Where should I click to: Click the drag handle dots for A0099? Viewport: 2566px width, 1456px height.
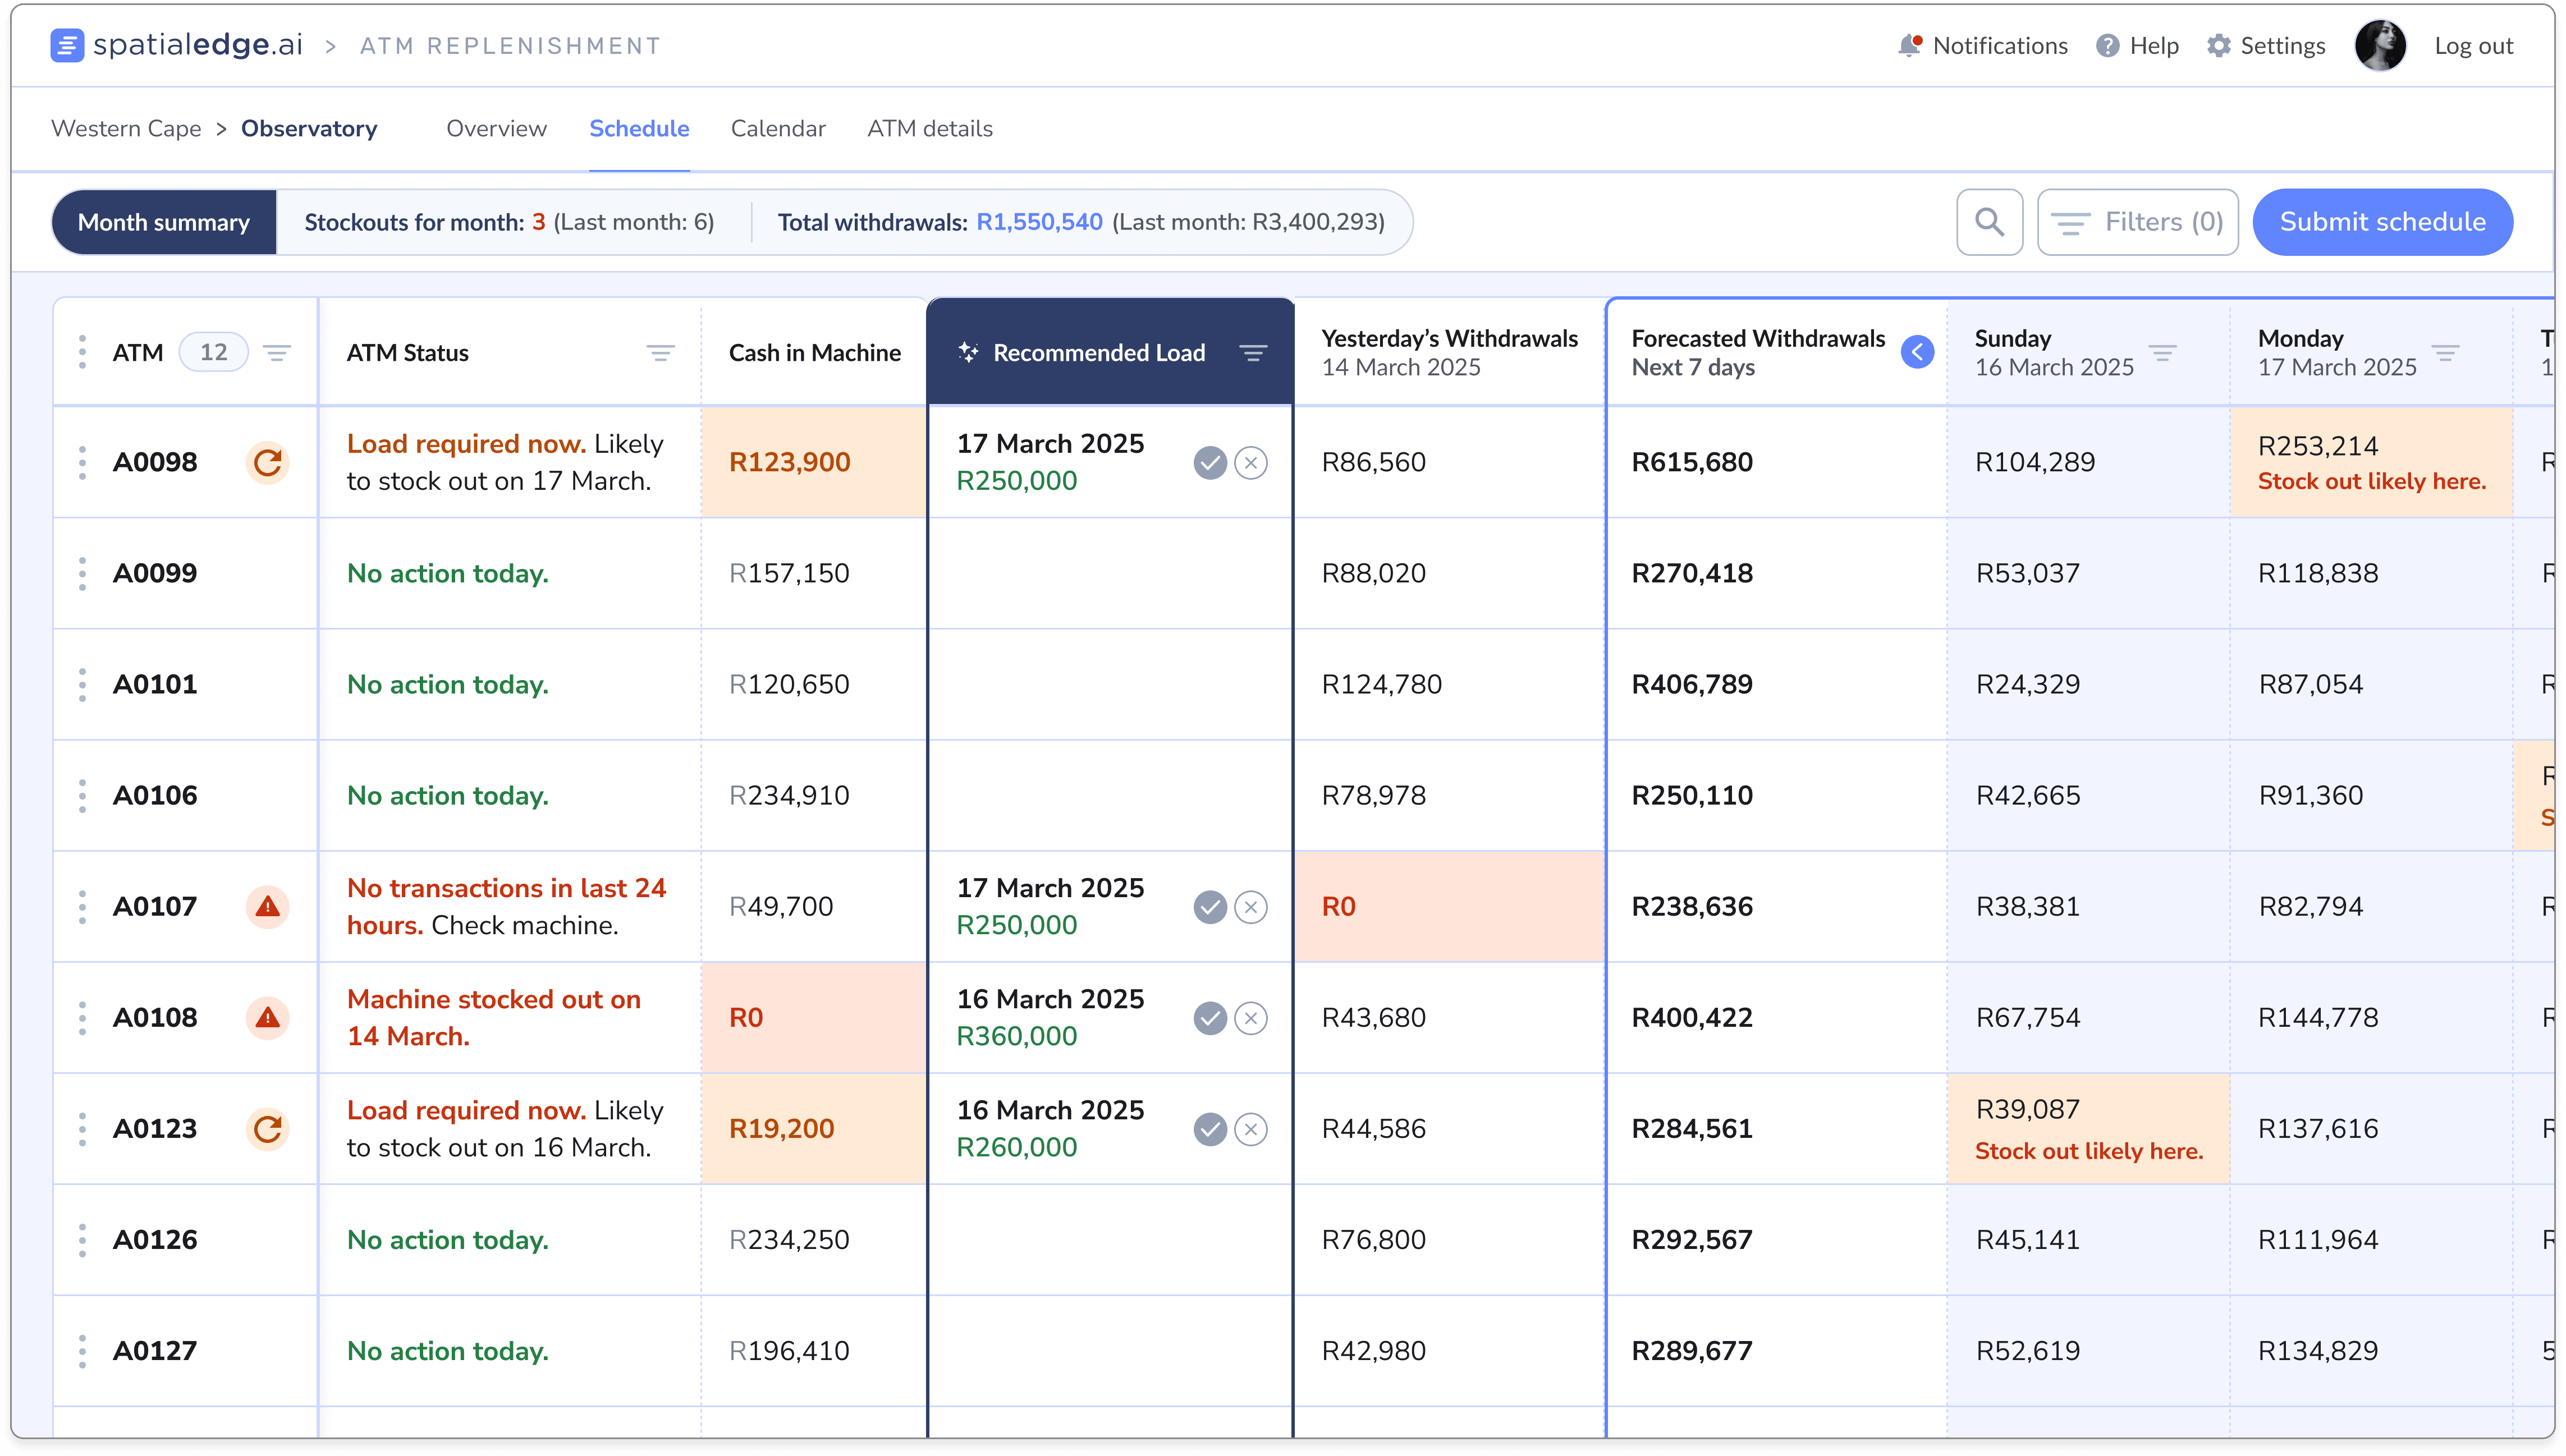(82, 573)
